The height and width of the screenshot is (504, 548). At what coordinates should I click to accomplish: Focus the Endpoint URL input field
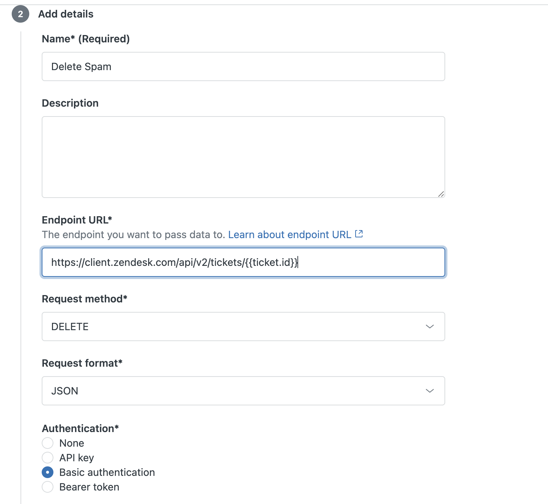243,262
